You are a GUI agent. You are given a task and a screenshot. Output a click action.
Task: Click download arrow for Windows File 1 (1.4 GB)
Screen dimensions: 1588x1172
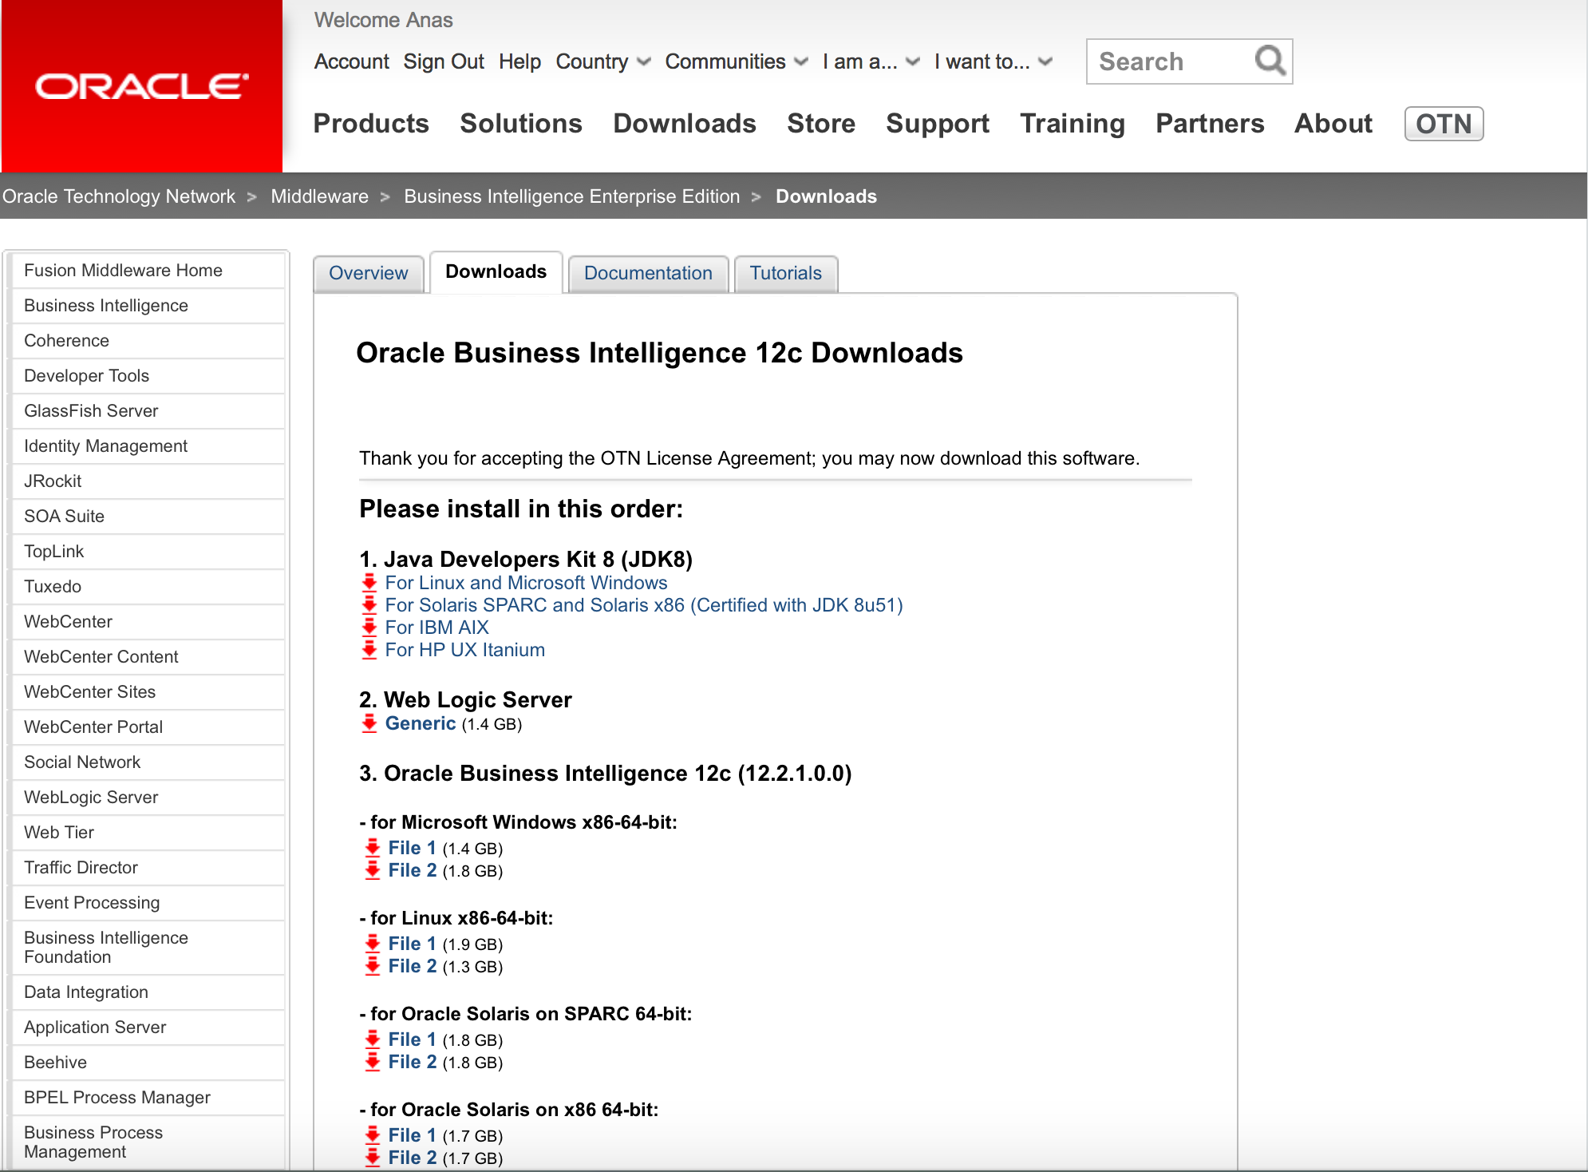tap(372, 848)
